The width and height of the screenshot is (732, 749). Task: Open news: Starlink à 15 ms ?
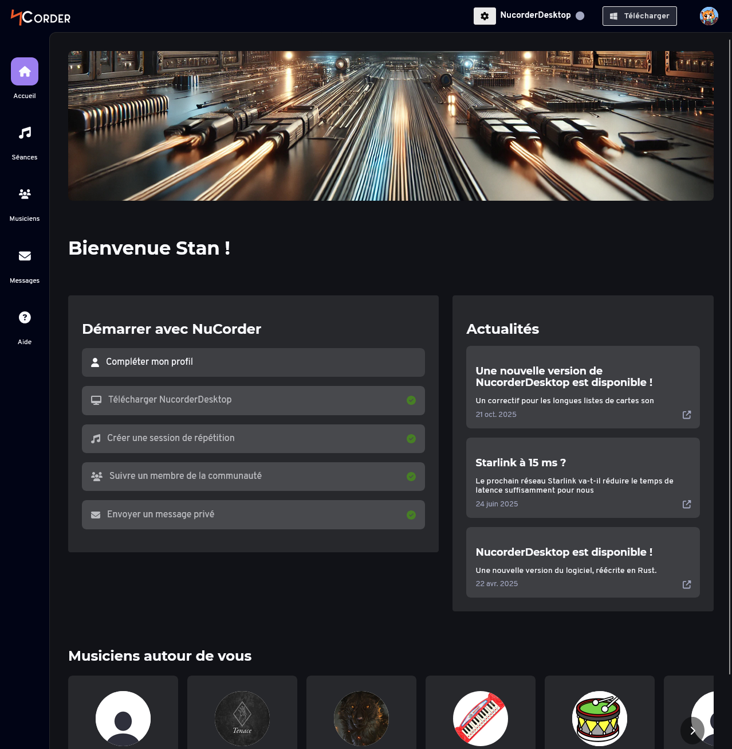(x=583, y=478)
